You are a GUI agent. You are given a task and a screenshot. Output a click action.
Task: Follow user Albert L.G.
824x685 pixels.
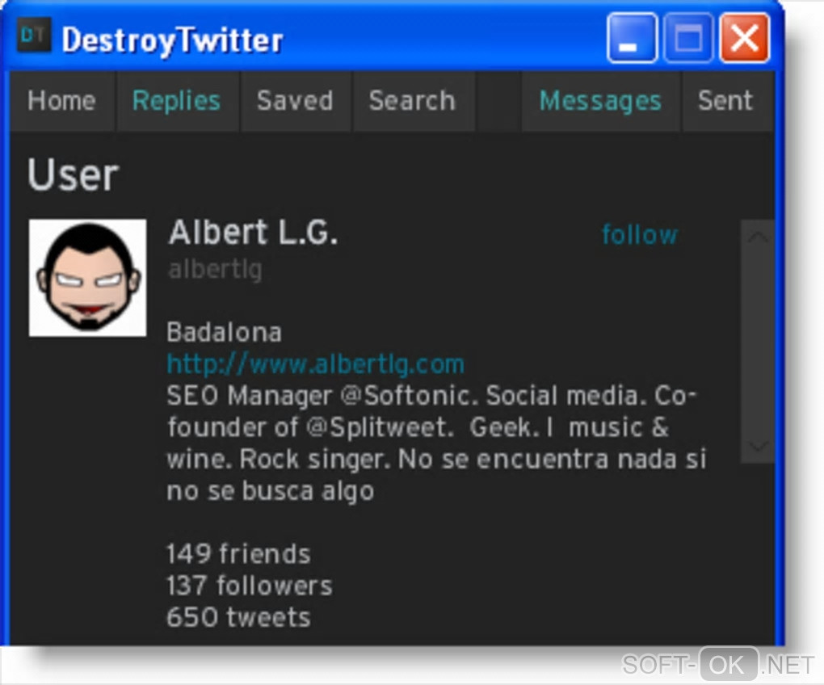click(x=640, y=234)
